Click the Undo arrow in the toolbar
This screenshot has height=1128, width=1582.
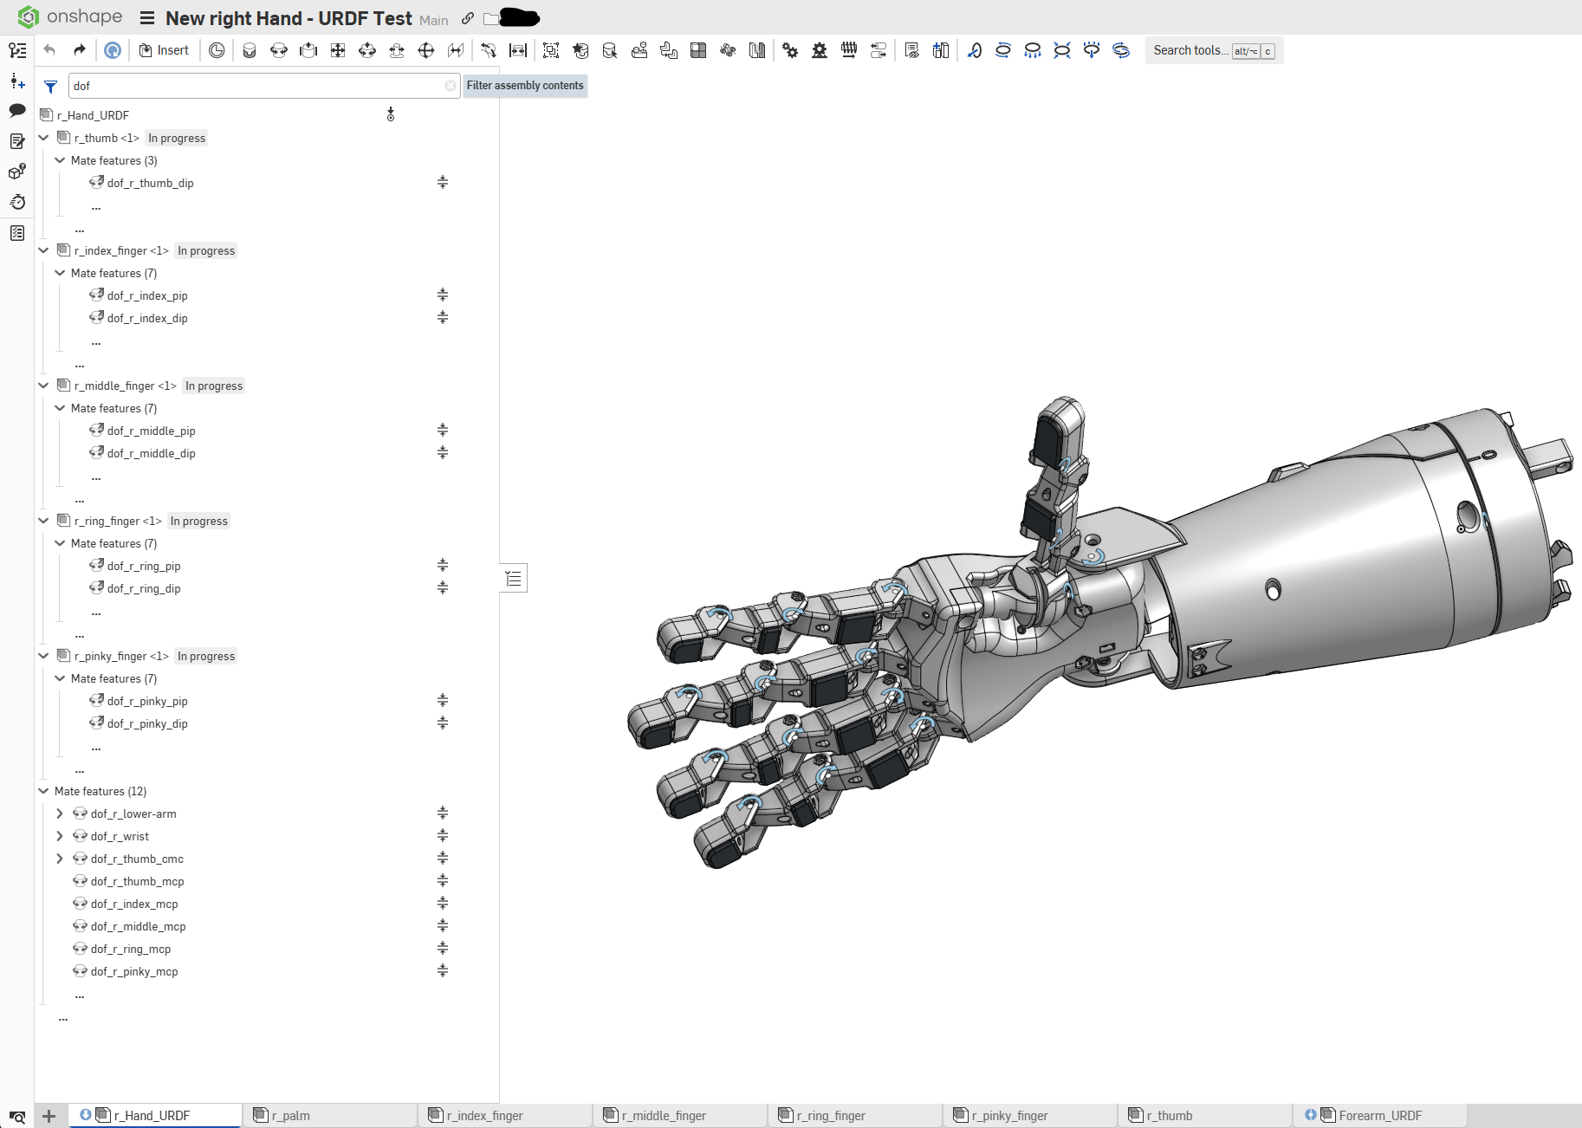tap(49, 50)
